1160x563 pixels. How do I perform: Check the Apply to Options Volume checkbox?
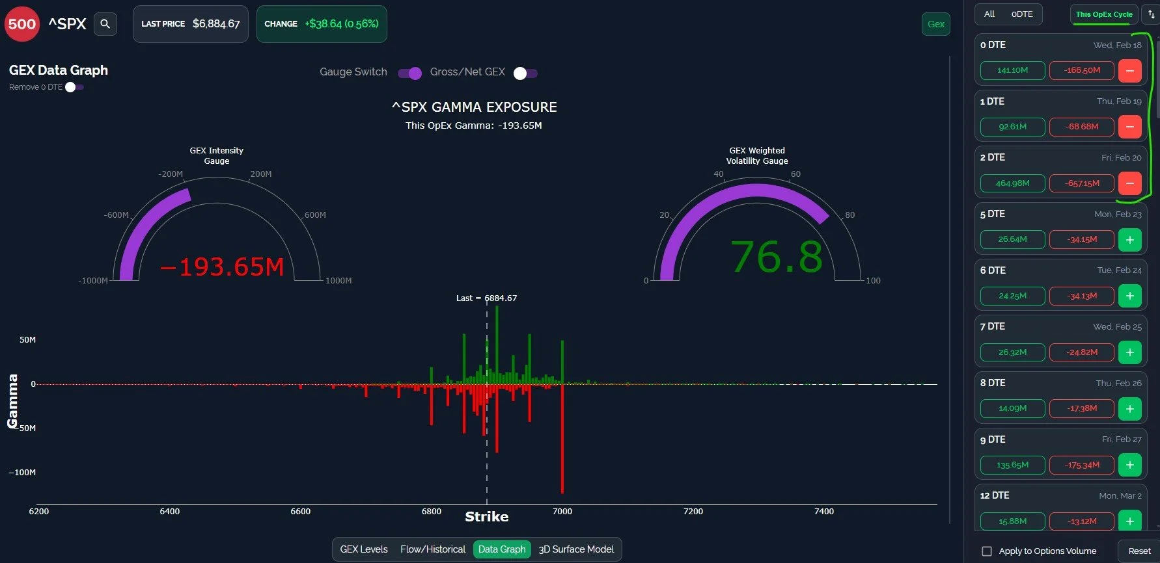point(987,551)
